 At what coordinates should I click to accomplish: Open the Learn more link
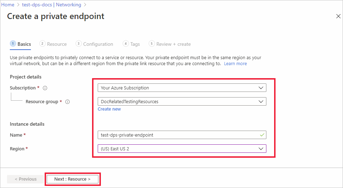[235, 64]
